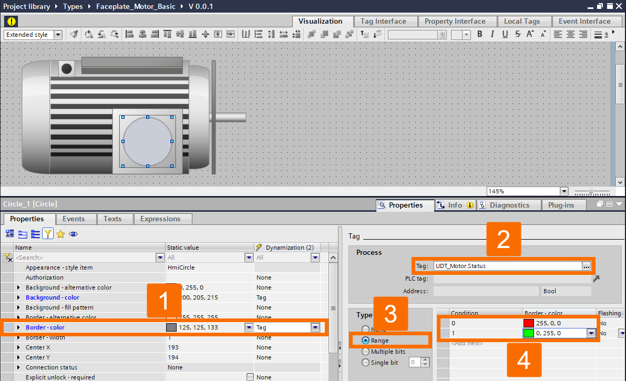This screenshot has height=381, width=626.
Task: Click the underline formatting icon
Action: (504, 34)
